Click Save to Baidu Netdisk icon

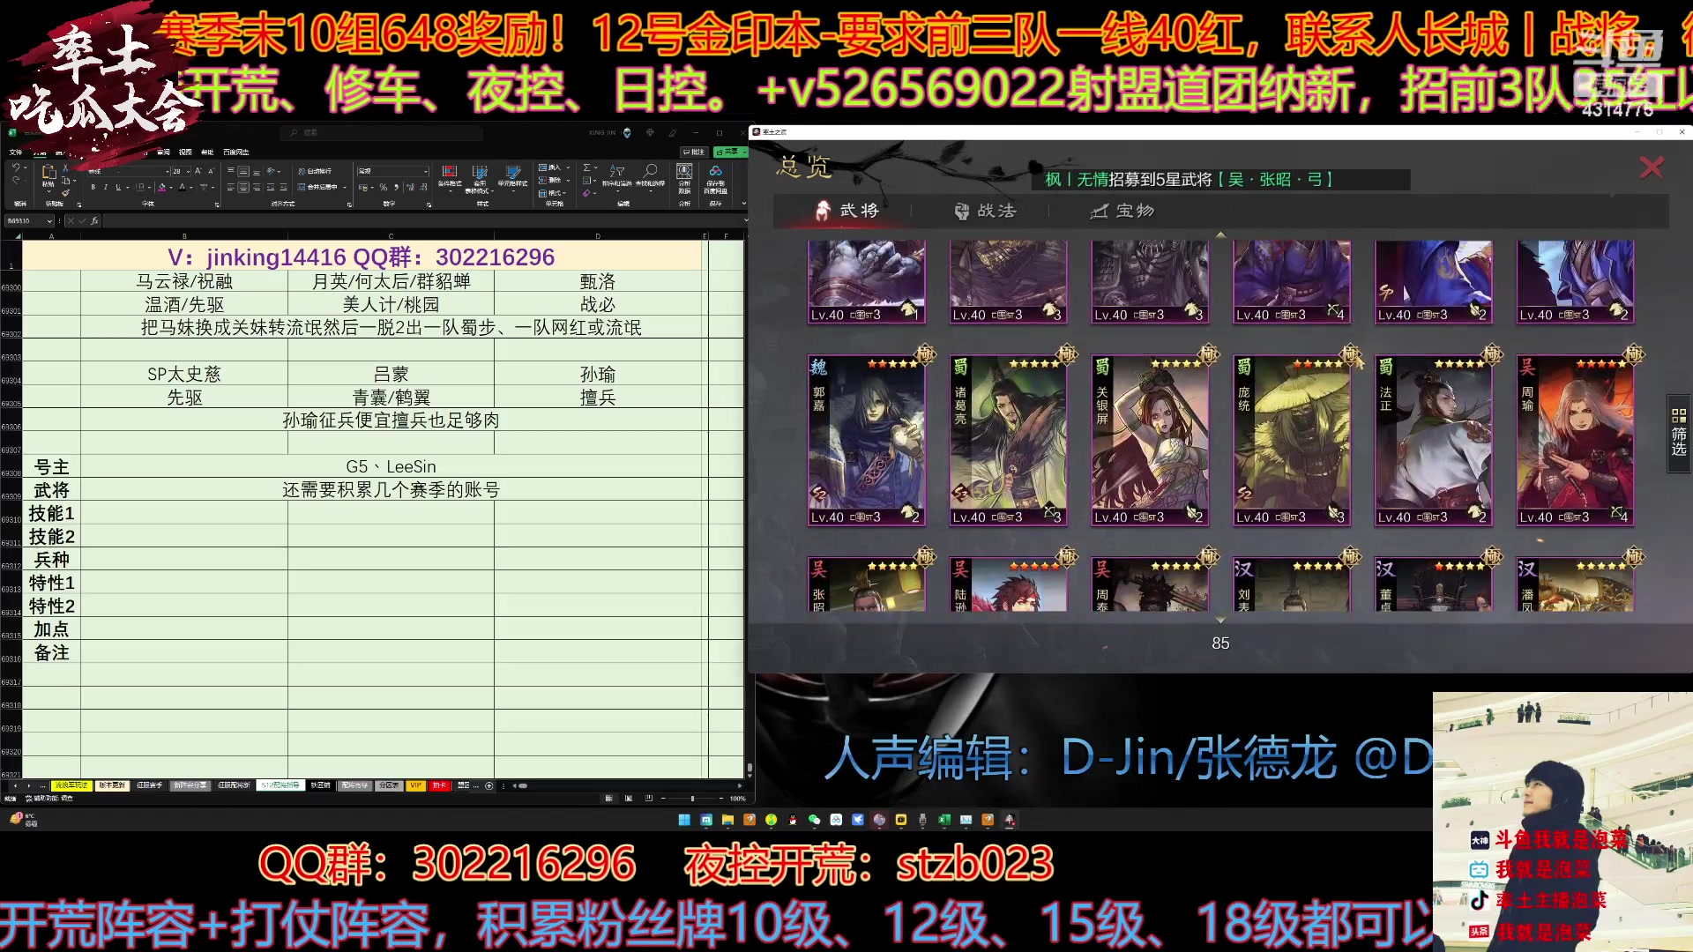pyautogui.click(x=715, y=177)
